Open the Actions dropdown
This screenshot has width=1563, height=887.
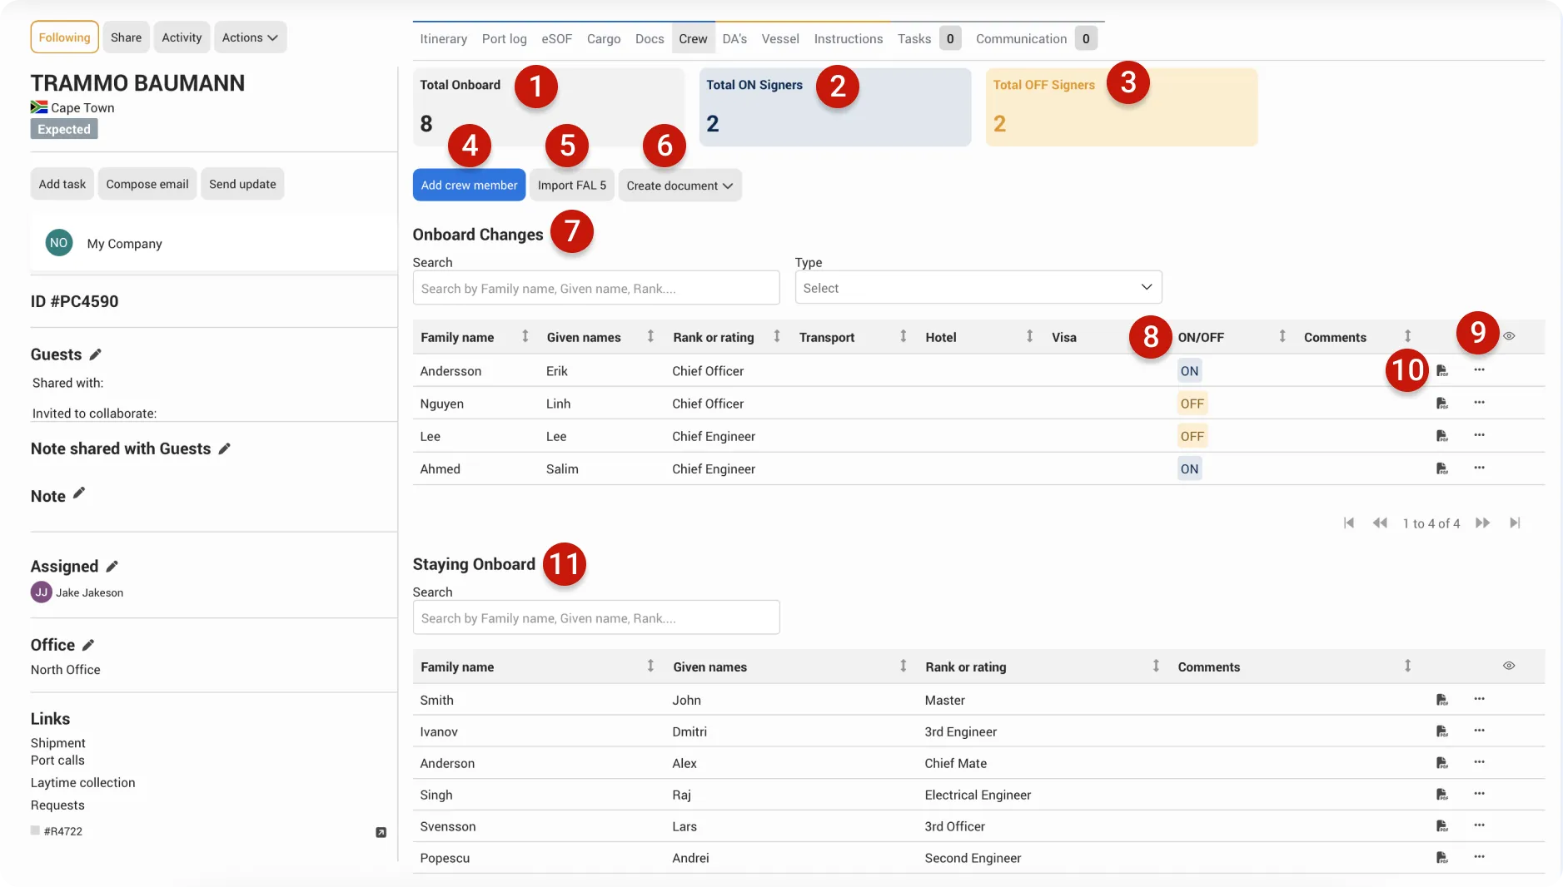click(250, 37)
